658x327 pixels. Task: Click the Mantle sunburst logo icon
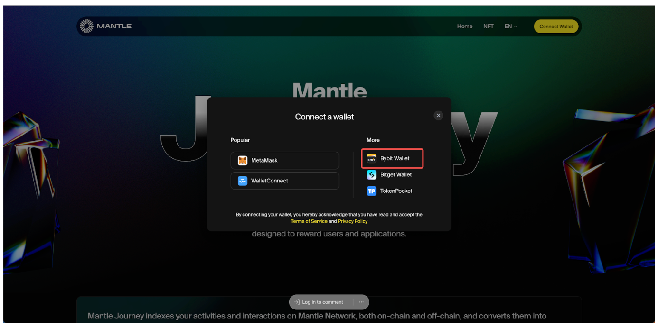tap(86, 26)
